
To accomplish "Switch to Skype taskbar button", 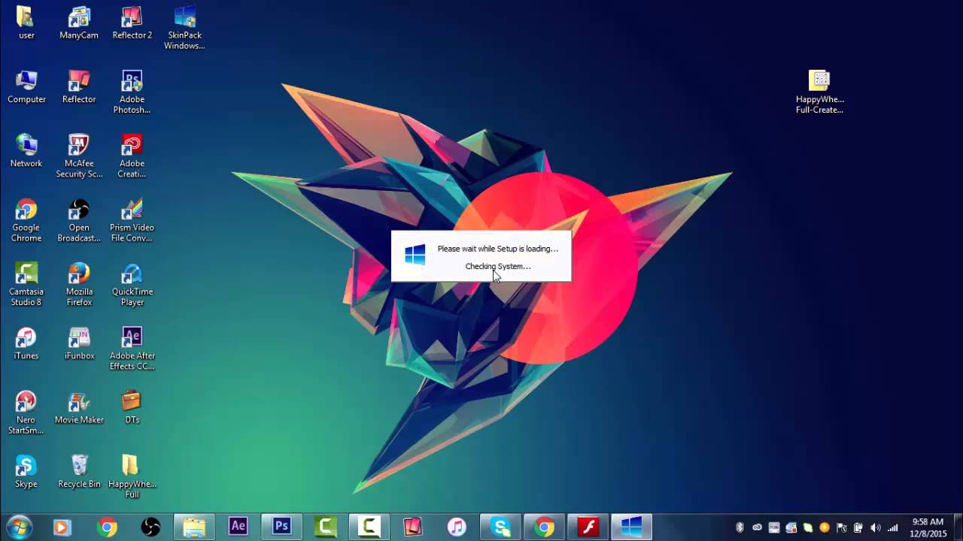I will [501, 527].
